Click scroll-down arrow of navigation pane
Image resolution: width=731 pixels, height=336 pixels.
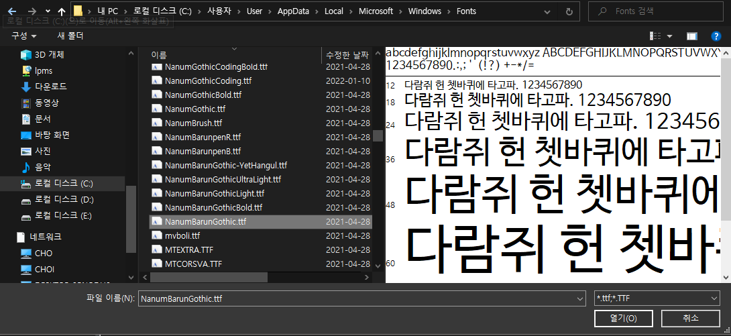click(x=131, y=277)
